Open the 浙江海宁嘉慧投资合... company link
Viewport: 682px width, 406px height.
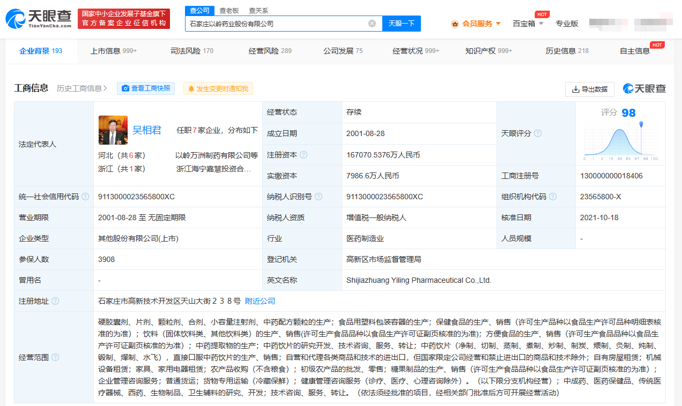[x=214, y=169]
